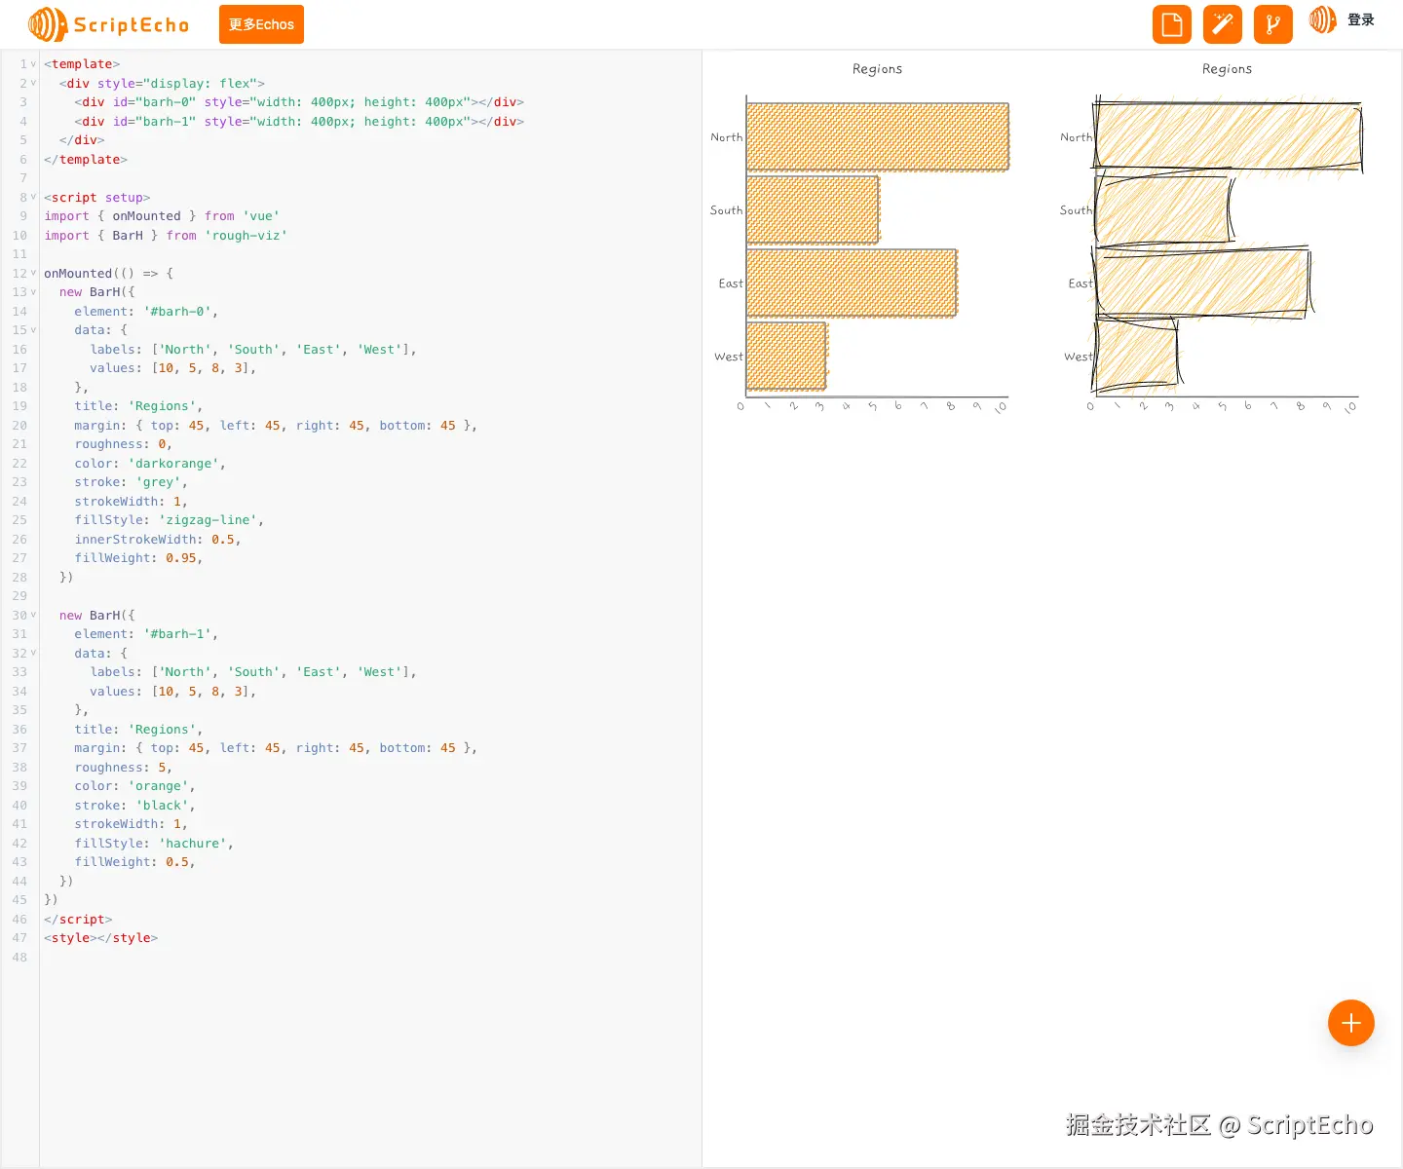The height and width of the screenshot is (1169, 1403).
Task: Collapse the script setup fold at line 8
Action: (x=33, y=197)
